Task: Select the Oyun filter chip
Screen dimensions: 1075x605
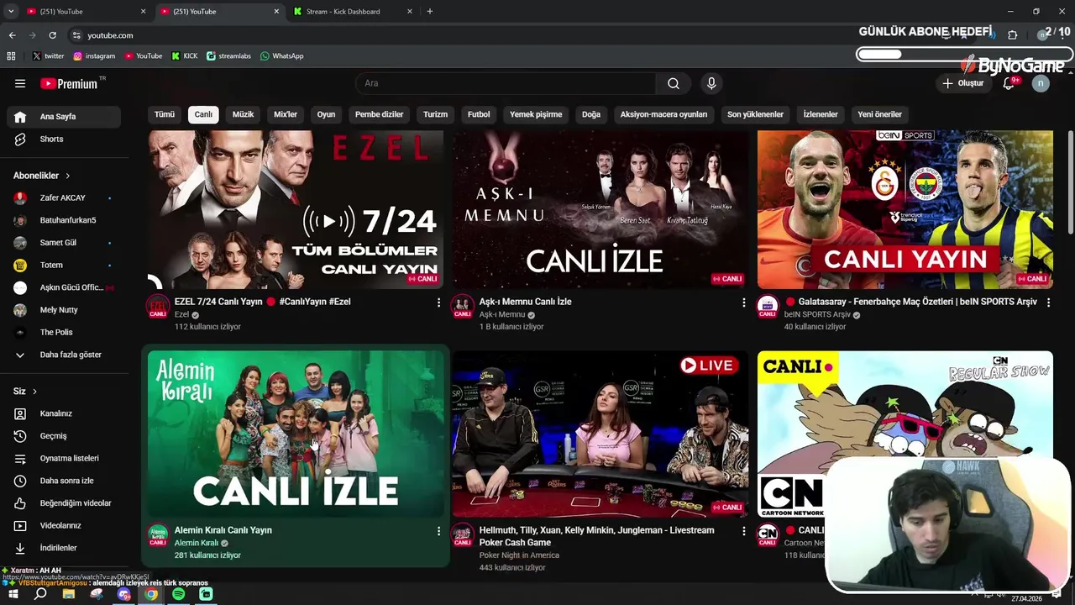Action: pyautogui.click(x=326, y=114)
